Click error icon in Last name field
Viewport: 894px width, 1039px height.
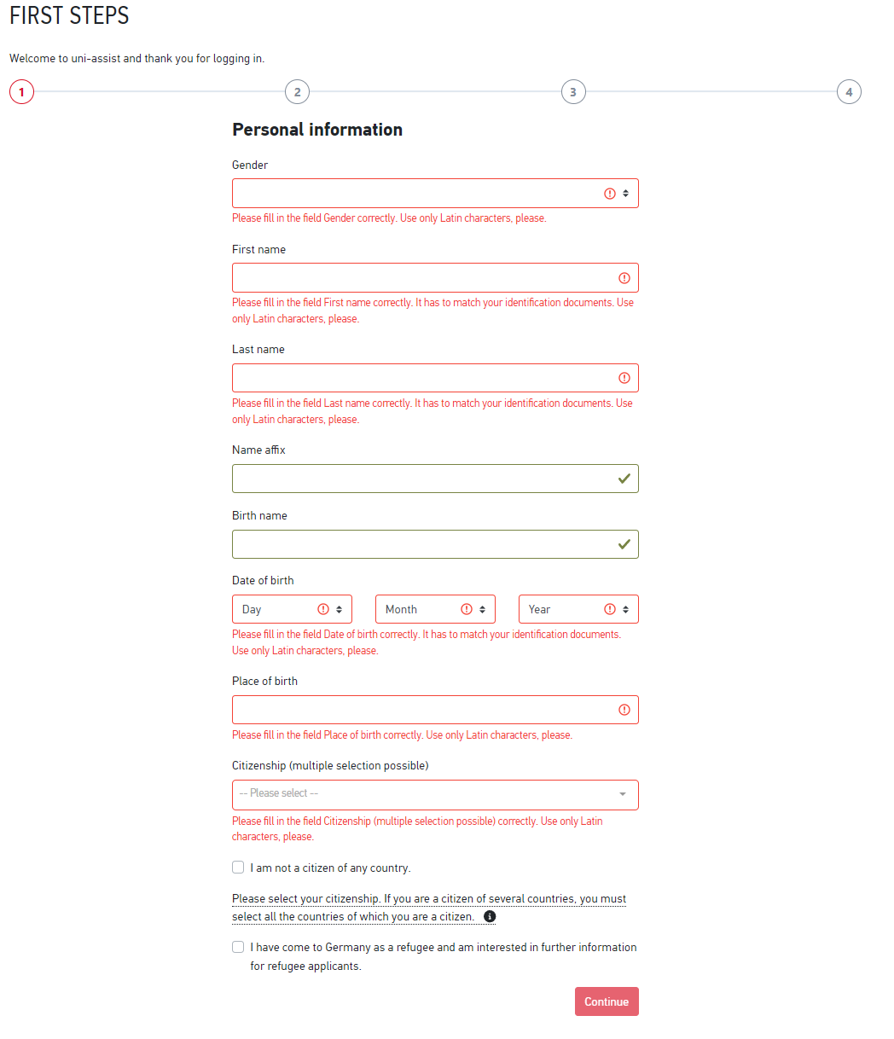click(624, 378)
